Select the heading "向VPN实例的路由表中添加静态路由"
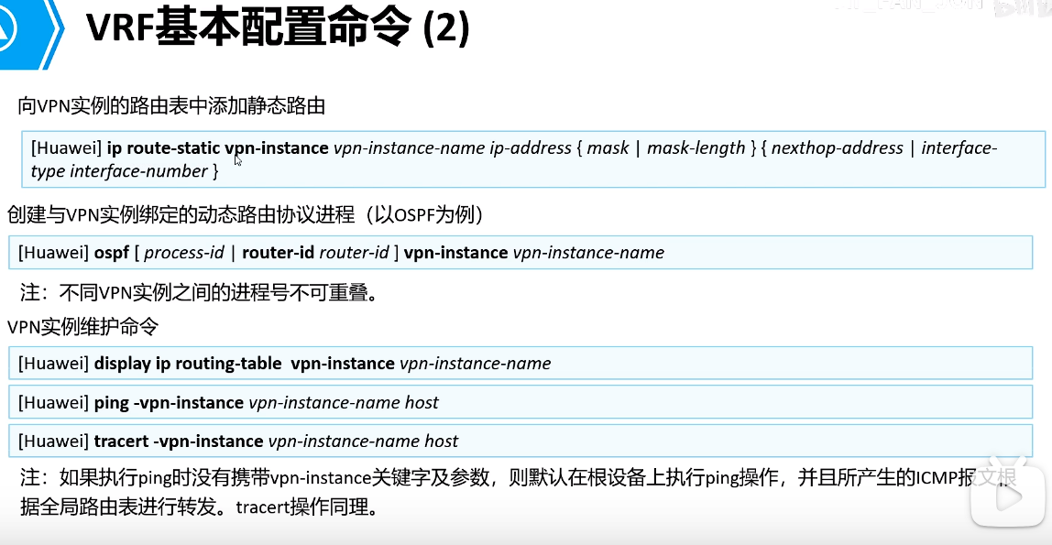Image resolution: width=1052 pixels, height=545 pixels. (171, 106)
